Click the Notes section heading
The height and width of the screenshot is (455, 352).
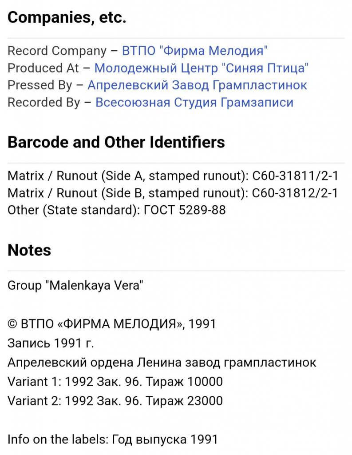tap(29, 250)
